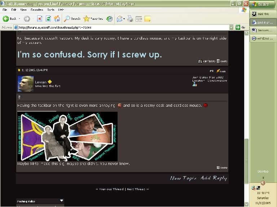Click the vertical scrollbar thumb
Image resolution: width=277 pixels, height=207 pixels.
[x=246, y=161]
